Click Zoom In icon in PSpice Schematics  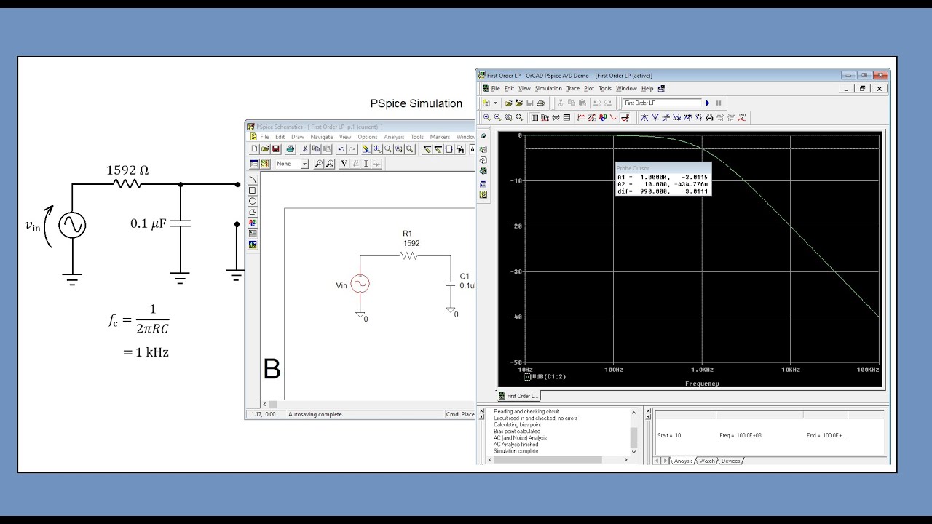[377, 149]
